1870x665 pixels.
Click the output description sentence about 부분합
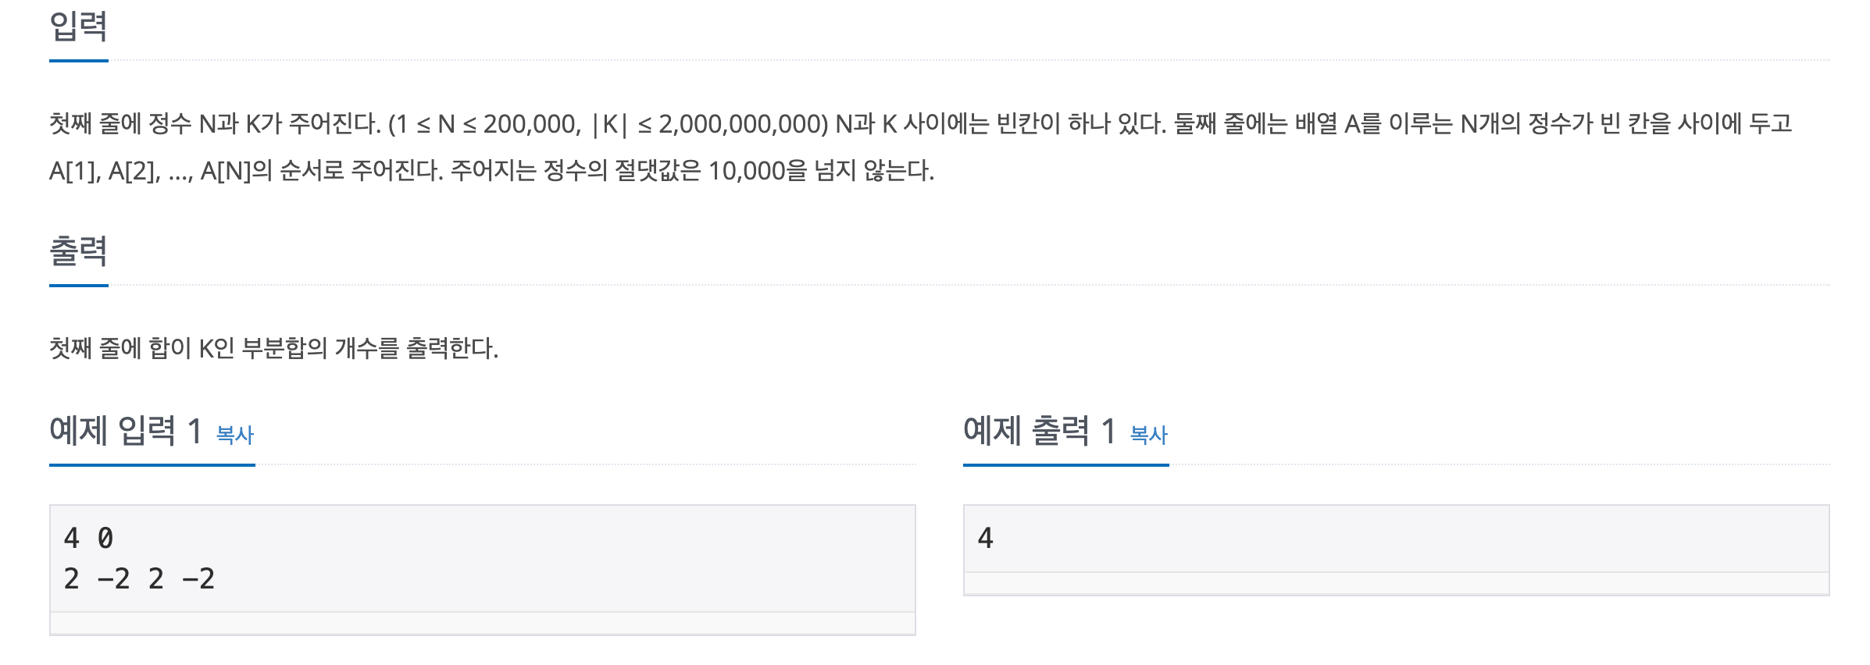[x=273, y=348]
